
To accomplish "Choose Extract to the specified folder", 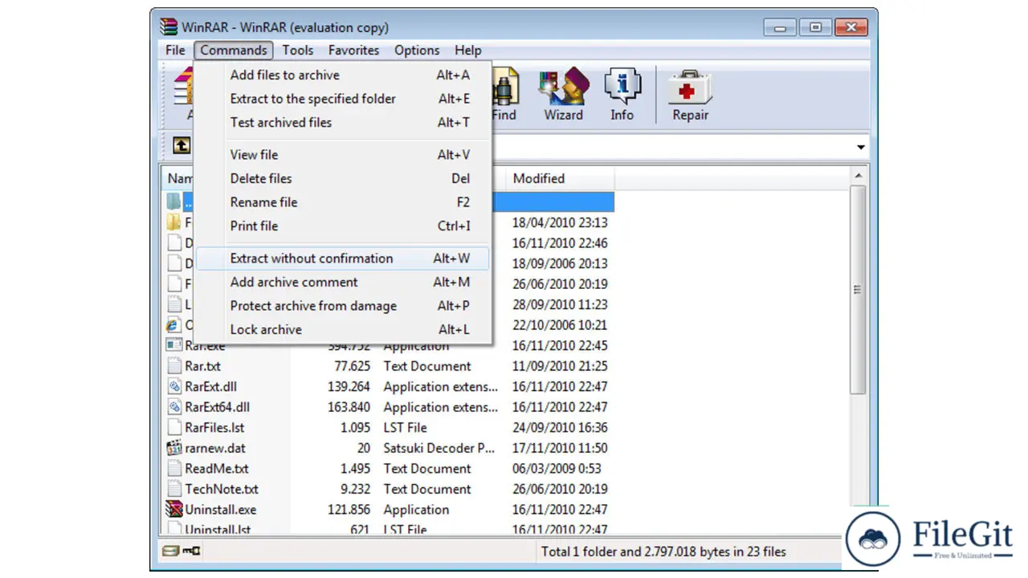I will pyautogui.click(x=343, y=99).
